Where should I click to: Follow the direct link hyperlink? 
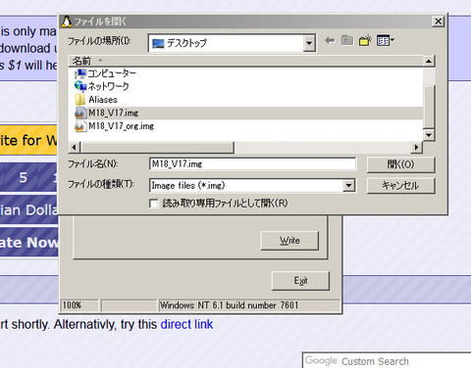[186, 324]
